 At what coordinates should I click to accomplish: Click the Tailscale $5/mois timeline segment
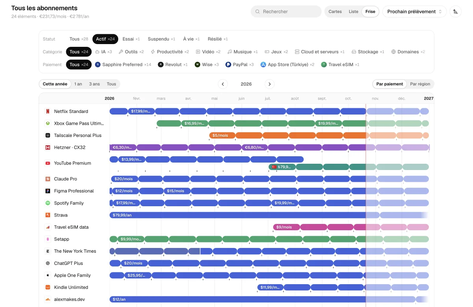[x=222, y=135]
